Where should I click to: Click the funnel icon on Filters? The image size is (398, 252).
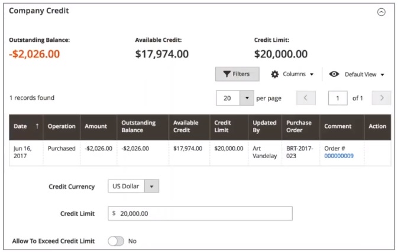coord(226,74)
